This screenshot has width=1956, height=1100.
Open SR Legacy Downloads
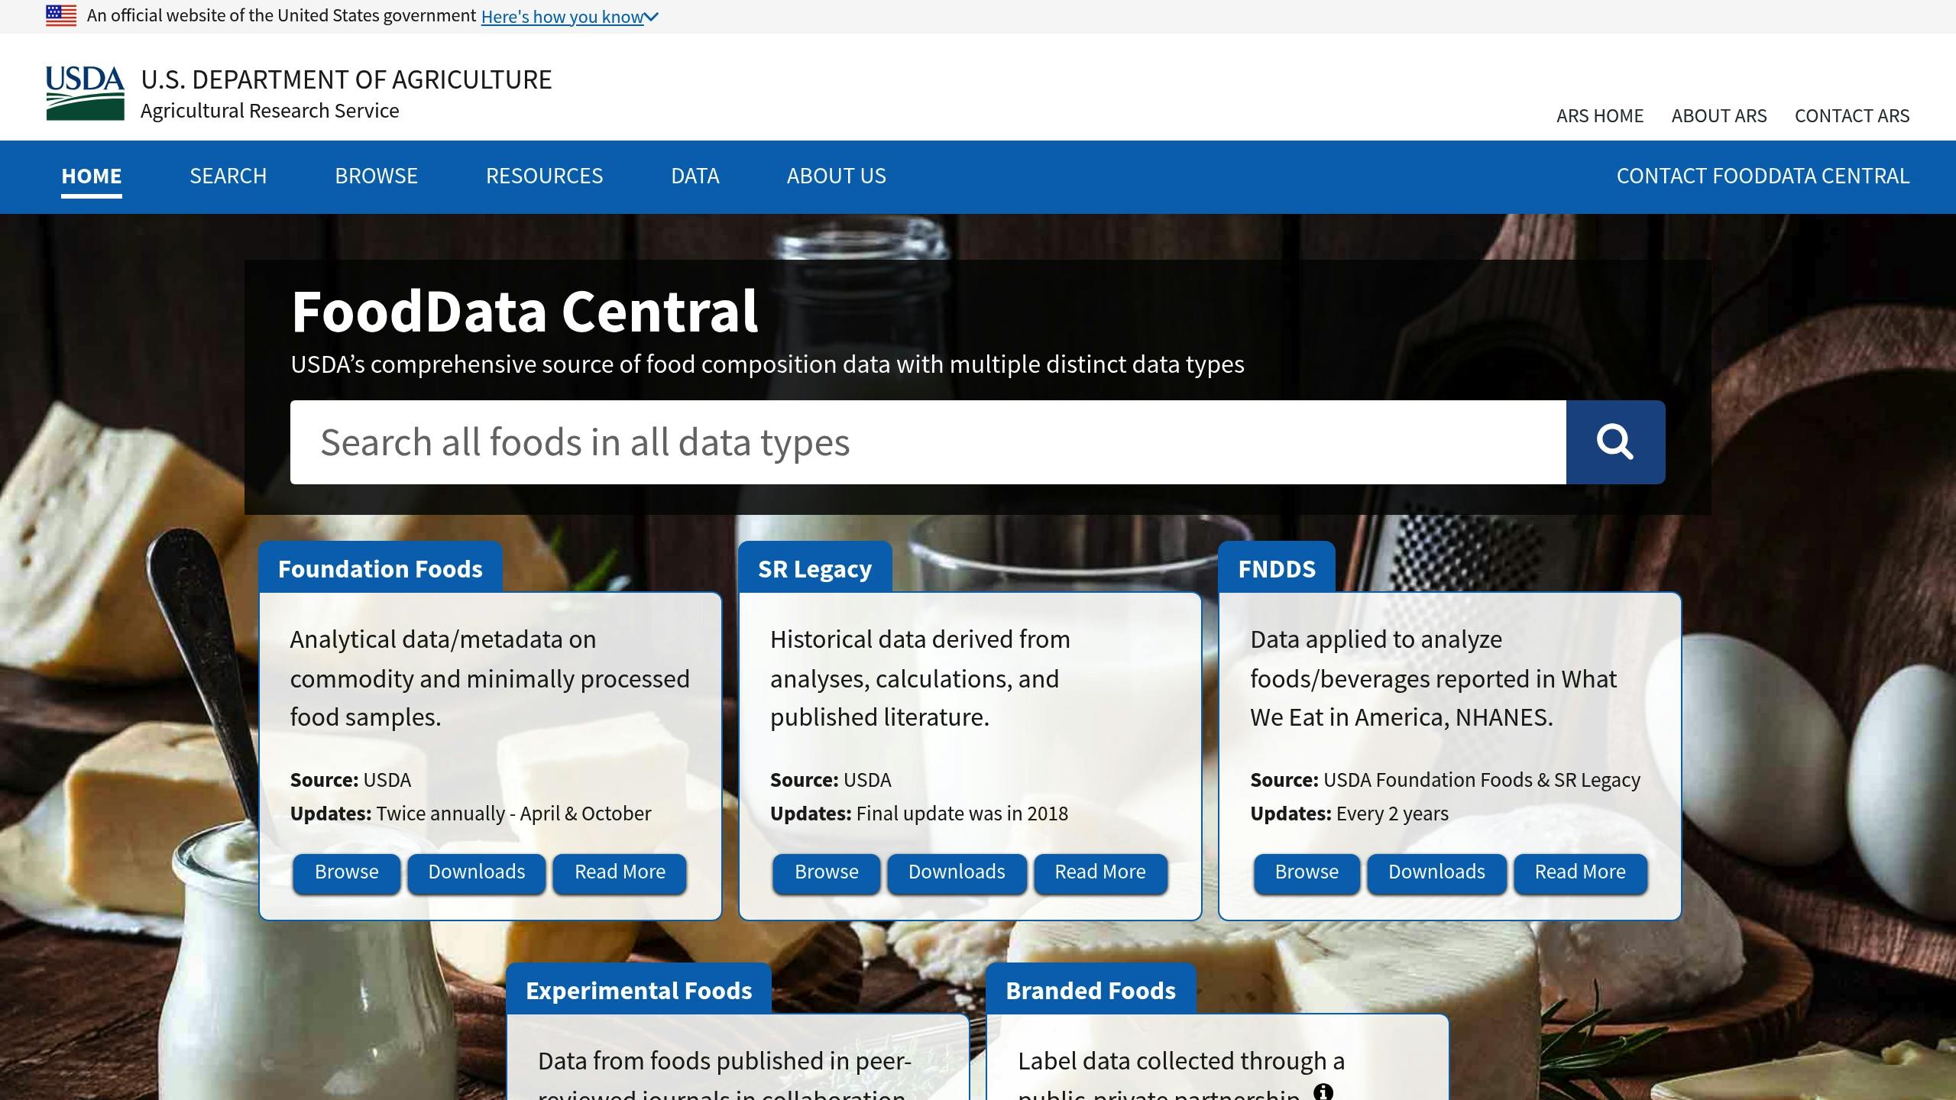click(957, 872)
